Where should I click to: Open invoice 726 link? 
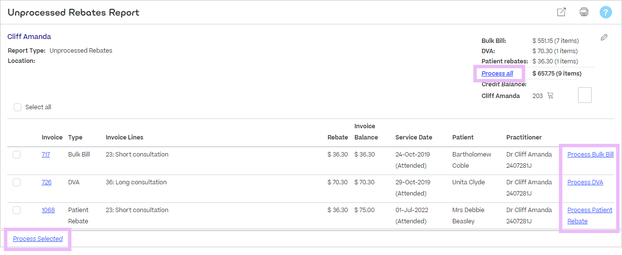[46, 182]
